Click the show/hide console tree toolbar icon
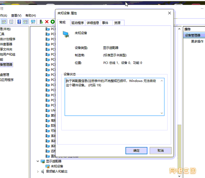 4,22
